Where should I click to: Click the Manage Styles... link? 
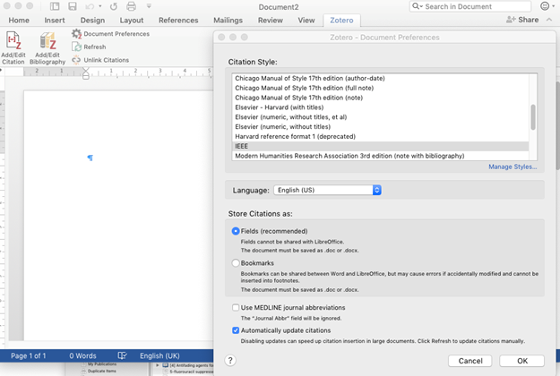point(513,167)
